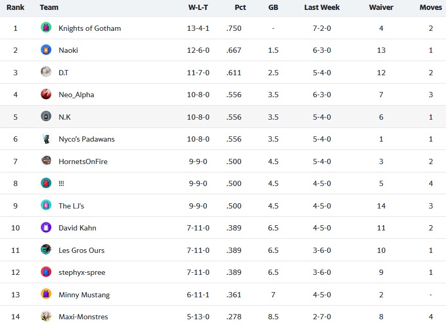Click the Knights of Gotham team logo

coord(46,28)
